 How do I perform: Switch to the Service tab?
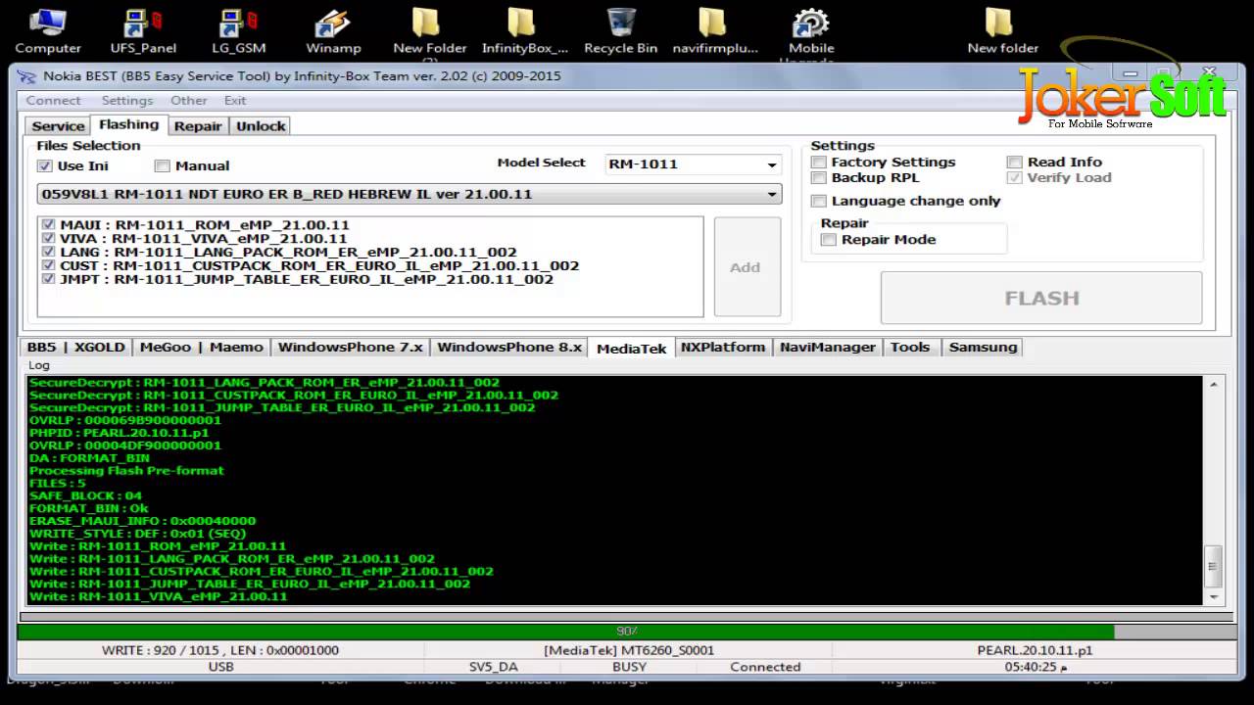[58, 126]
